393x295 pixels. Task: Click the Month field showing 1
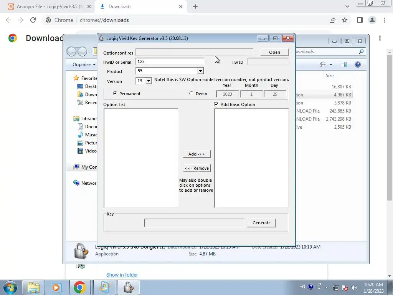click(x=251, y=94)
